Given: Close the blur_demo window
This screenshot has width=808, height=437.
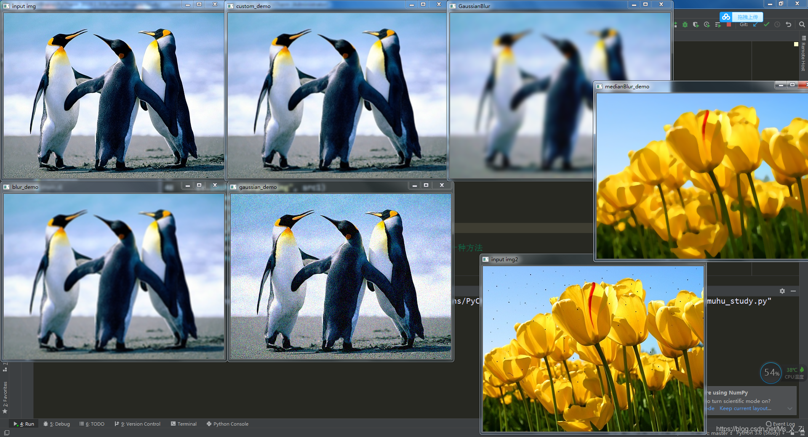Looking at the screenshot, I should tap(215, 185).
